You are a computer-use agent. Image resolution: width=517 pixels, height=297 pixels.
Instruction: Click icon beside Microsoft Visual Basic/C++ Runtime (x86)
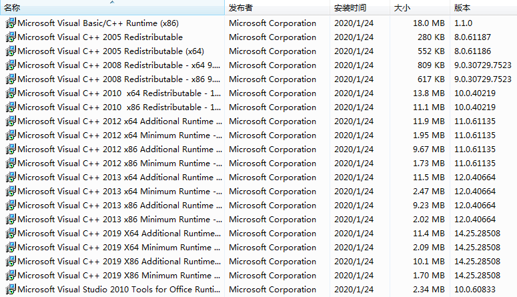(11, 23)
